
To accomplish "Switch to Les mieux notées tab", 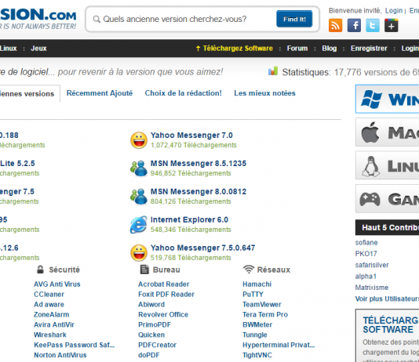I will click(x=264, y=93).
